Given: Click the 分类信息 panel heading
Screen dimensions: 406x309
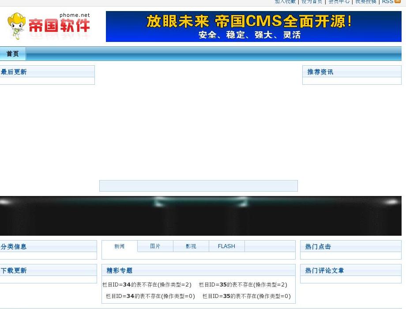Looking at the screenshot, I should (14, 247).
